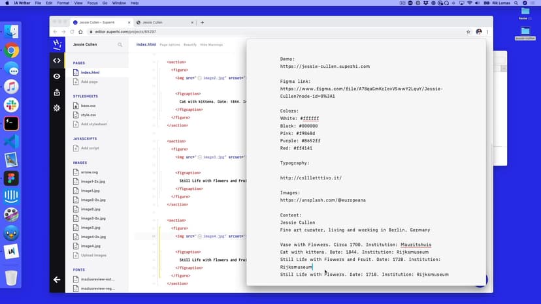The height and width of the screenshot is (304, 541).
Task: Click the back arrow at sidebar bottom
Action: (x=57, y=280)
